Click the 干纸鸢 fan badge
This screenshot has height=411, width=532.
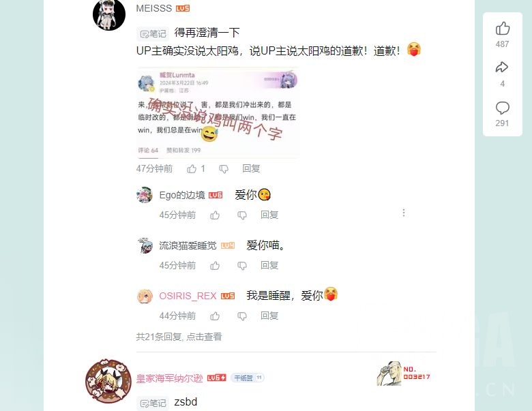pos(248,378)
